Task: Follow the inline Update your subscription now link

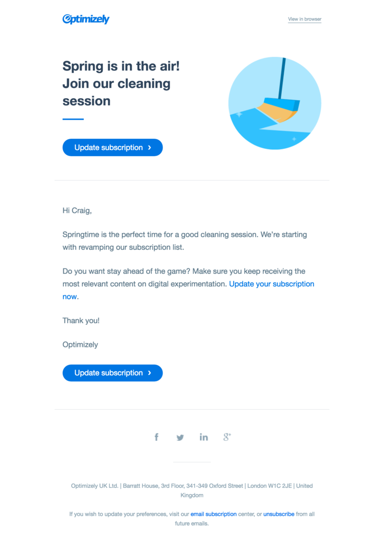Action: click(x=271, y=284)
